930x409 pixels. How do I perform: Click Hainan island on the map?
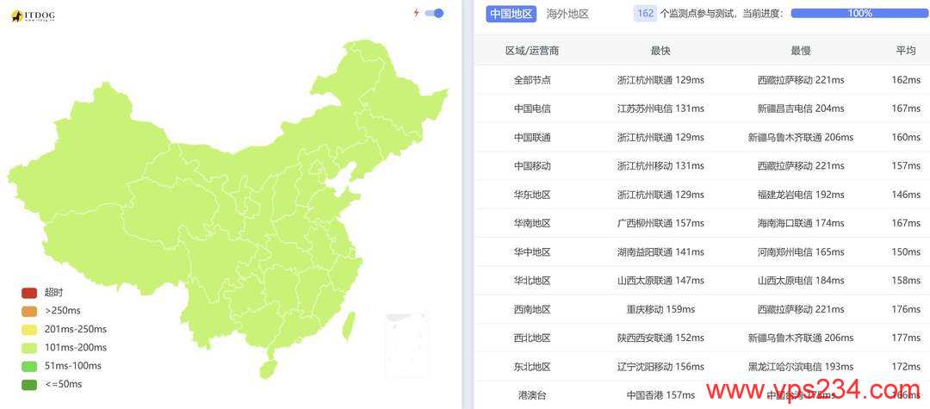coord(269,369)
